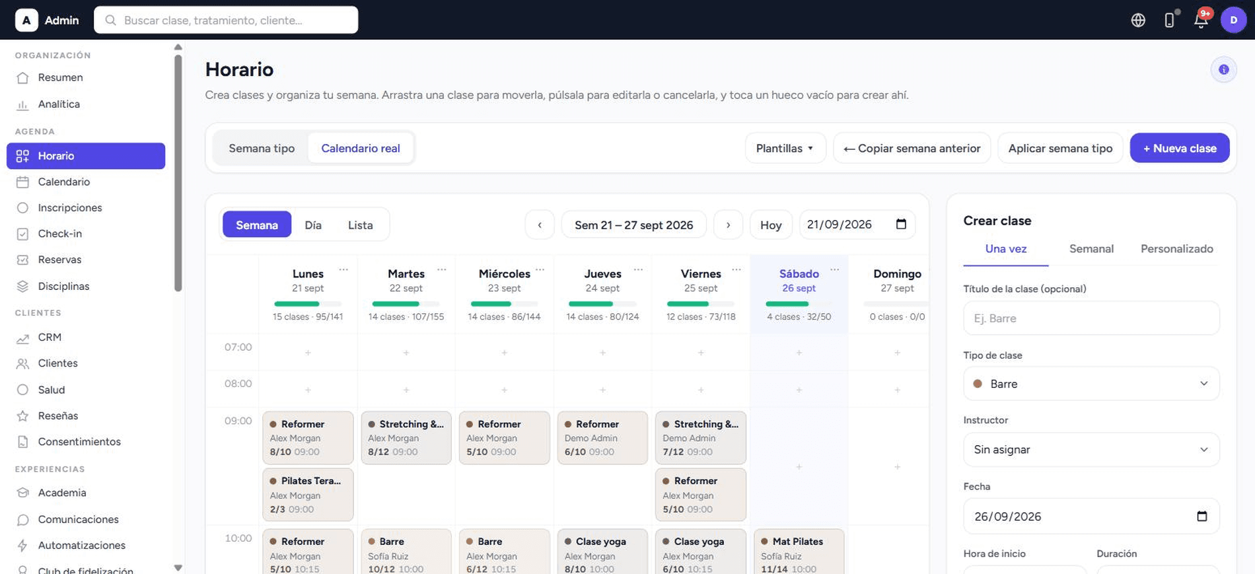Open the Martes column options menu
1255x574 pixels.
coord(442,269)
